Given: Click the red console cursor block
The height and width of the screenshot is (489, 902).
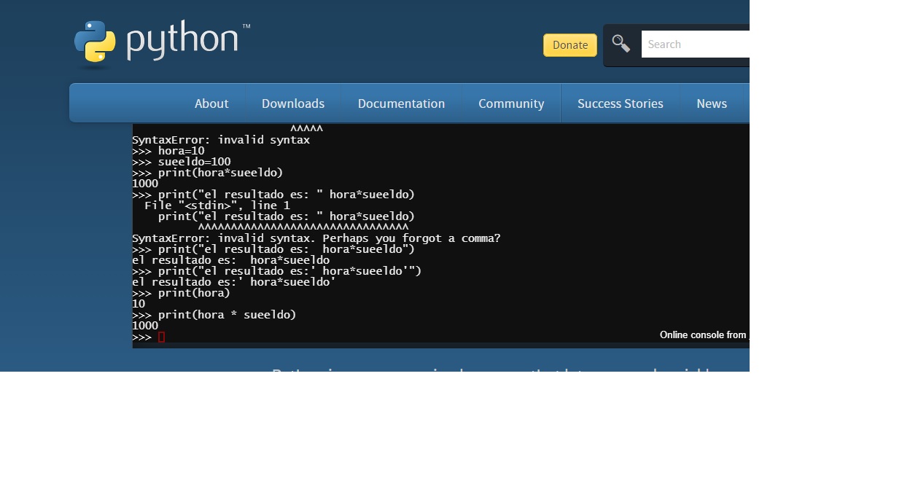Looking at the screenshot, I should (162, 337).
